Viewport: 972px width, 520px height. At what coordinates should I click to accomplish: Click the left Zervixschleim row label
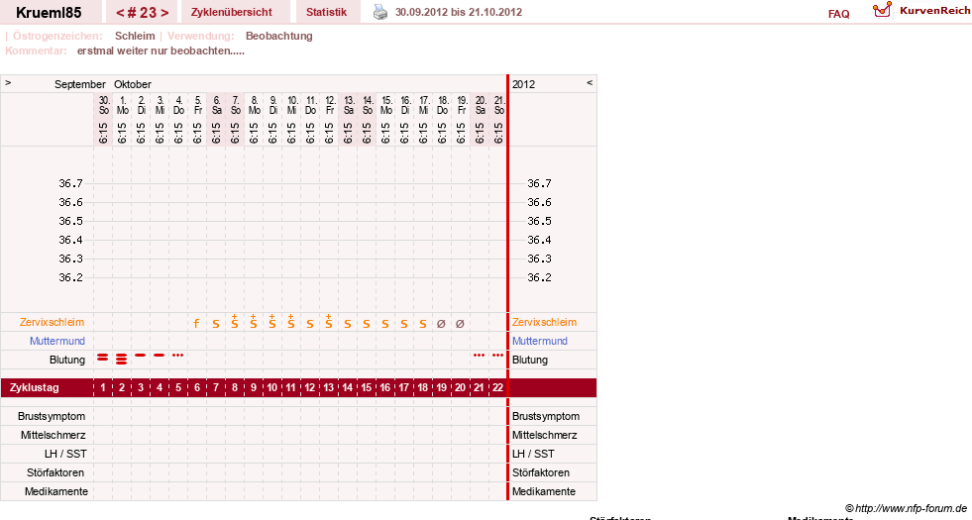(53, 322)
